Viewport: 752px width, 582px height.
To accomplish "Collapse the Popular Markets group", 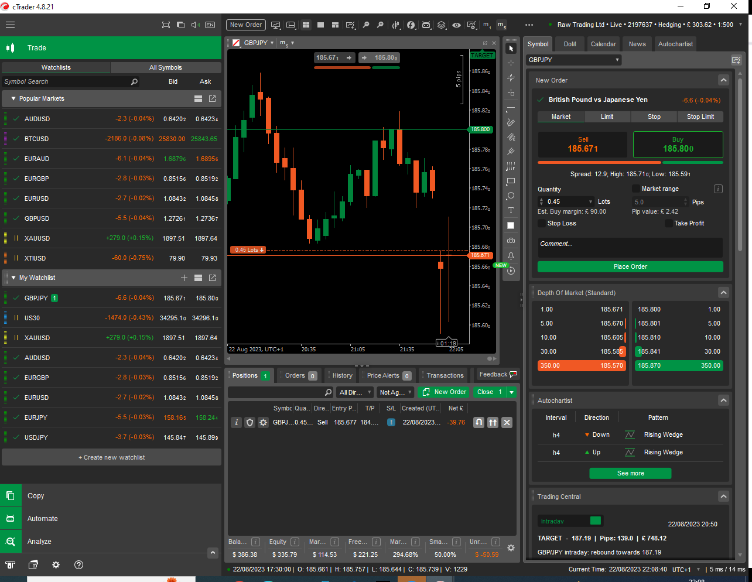I will tap(13, 98).
